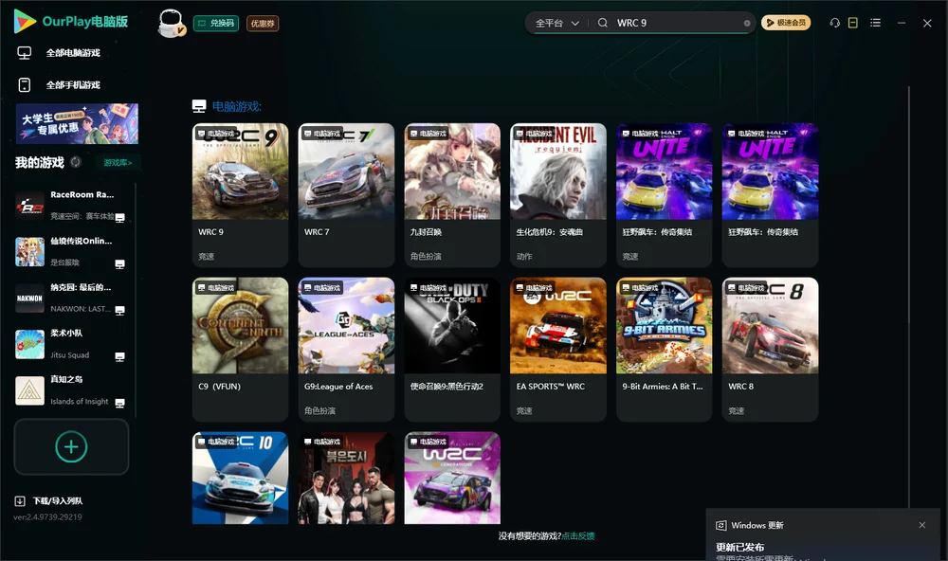Open the user avatar profile

171,23
